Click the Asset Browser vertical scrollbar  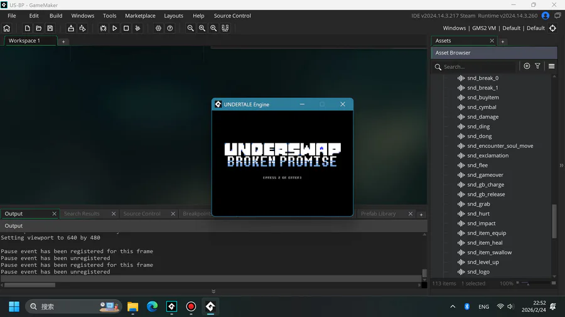point(554,221)
